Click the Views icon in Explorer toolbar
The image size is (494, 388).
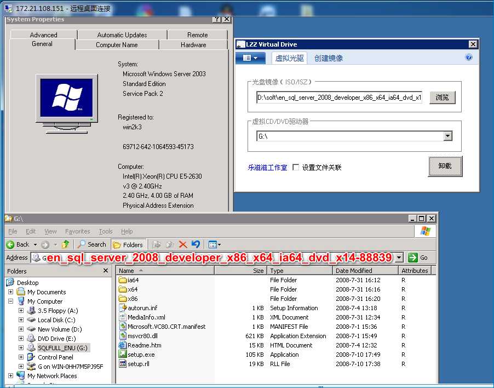(x=213, y=244)
